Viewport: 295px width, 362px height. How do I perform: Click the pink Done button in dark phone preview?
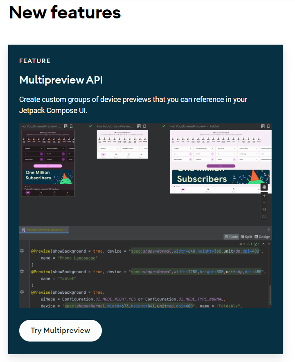(48, 166)
